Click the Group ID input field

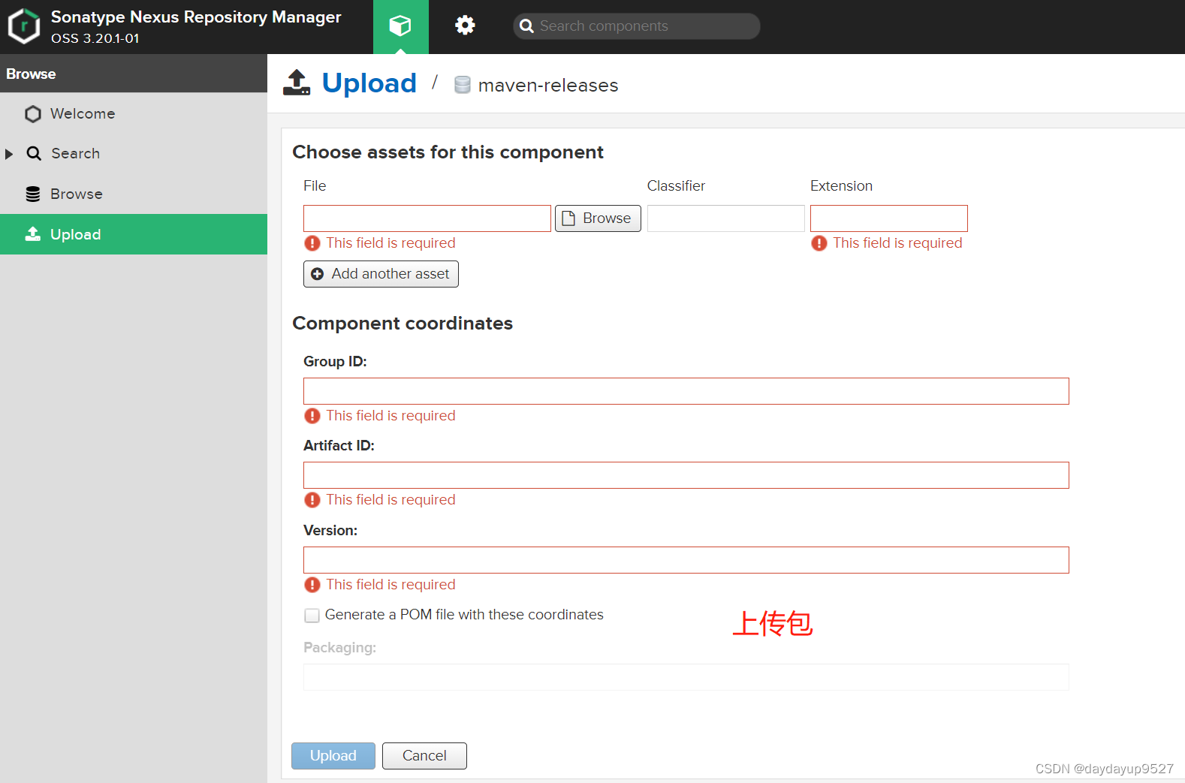pos(686,391)
